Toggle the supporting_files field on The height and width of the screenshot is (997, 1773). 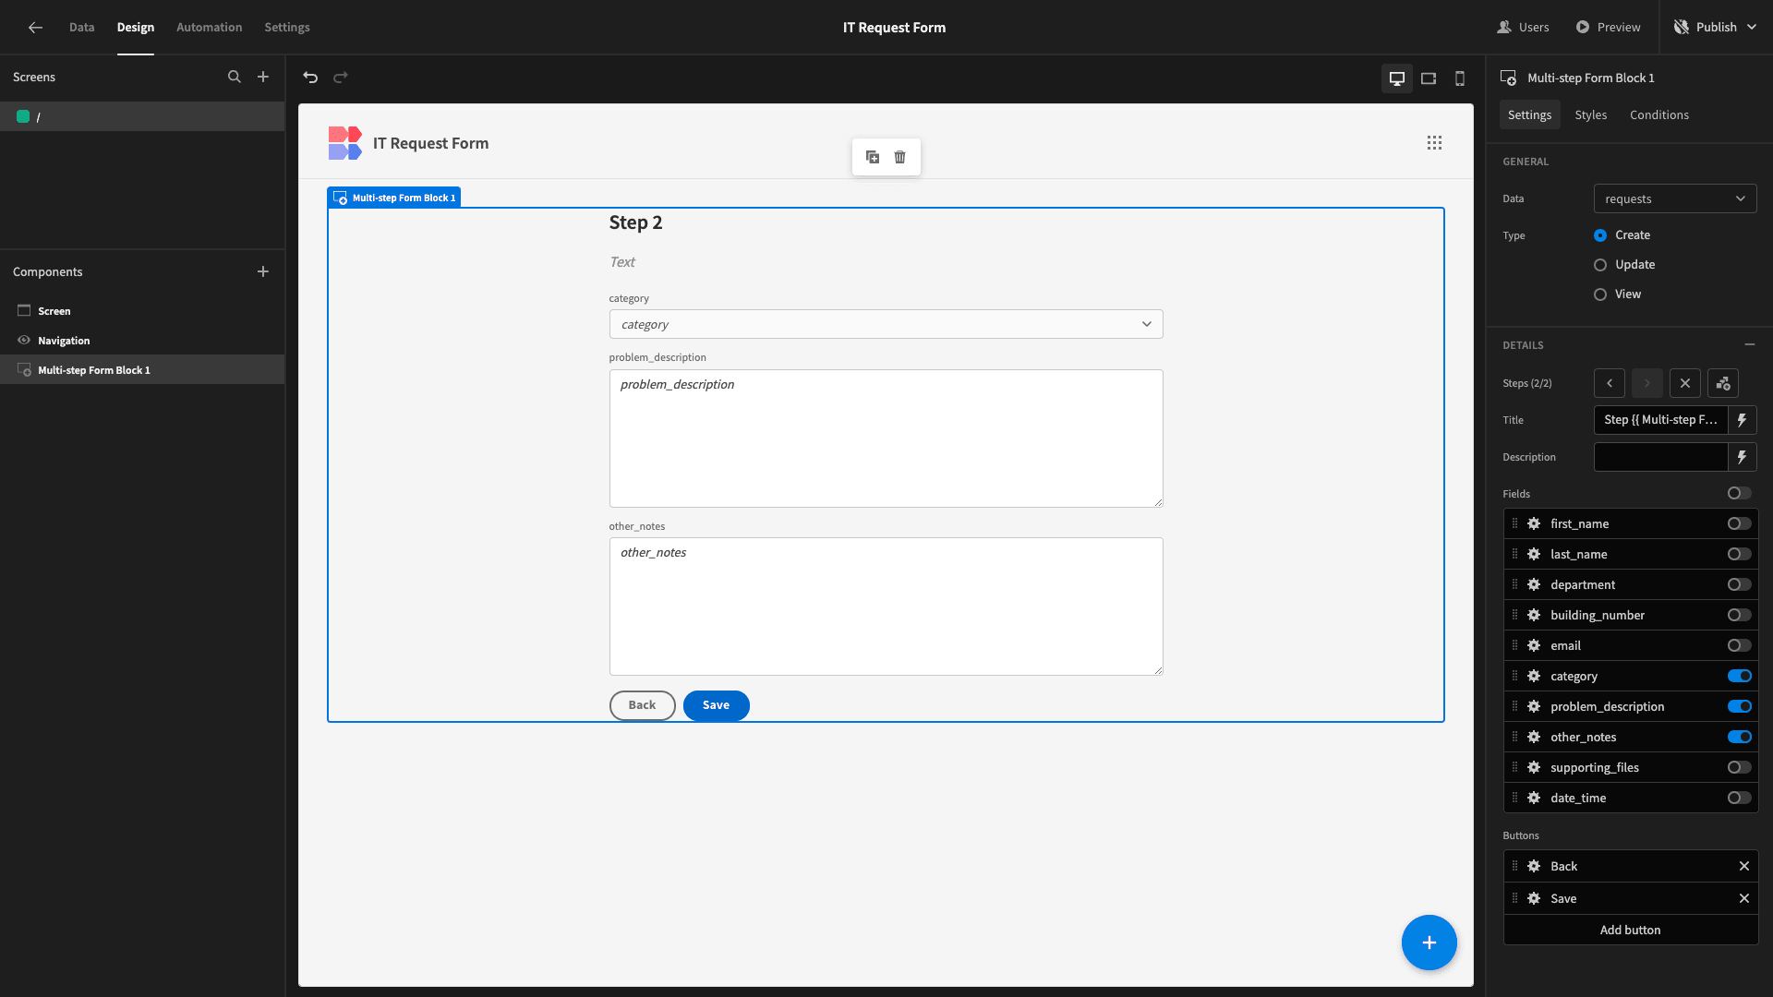click(1740, 767)
